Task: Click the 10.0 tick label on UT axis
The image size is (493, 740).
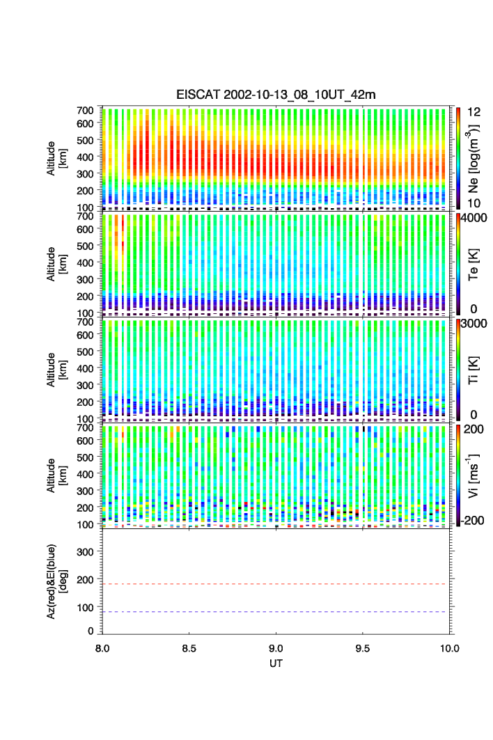Action: click(x=450, y=648)
